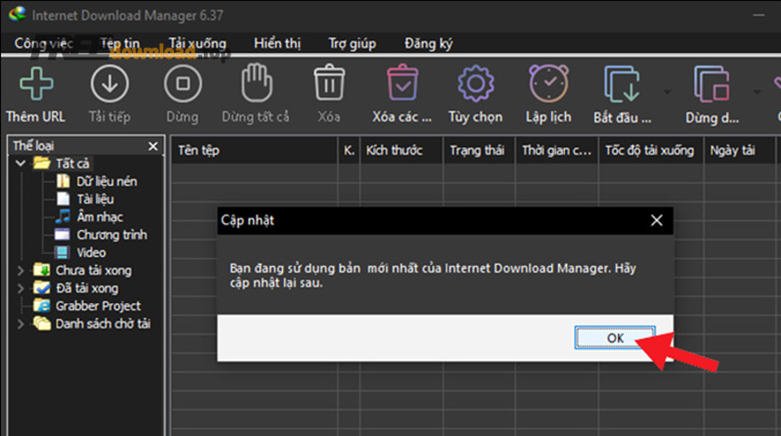Click the Bắt đầu... queue start icon
This screenshot has width=781, height=436.
tap(622, 83)
